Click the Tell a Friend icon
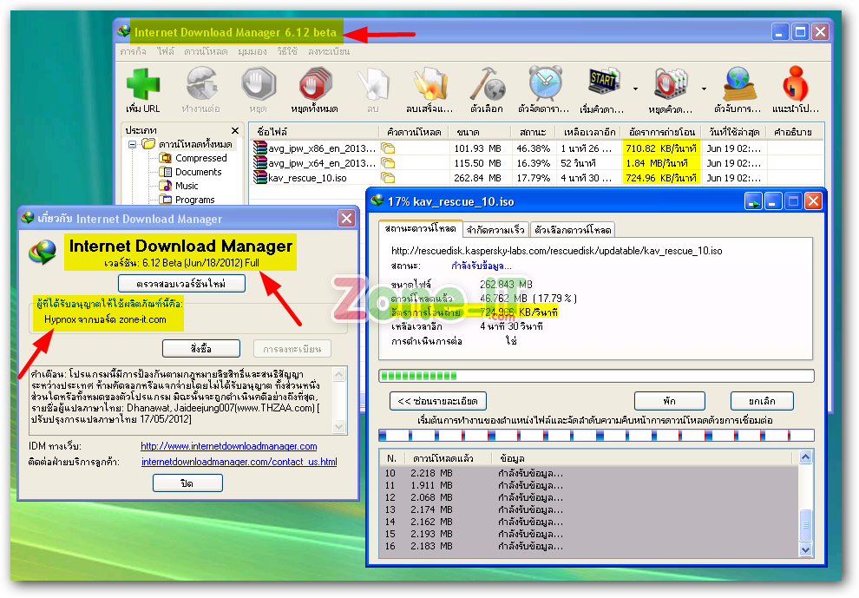859x598 pixels. click(x=796, y=84)
